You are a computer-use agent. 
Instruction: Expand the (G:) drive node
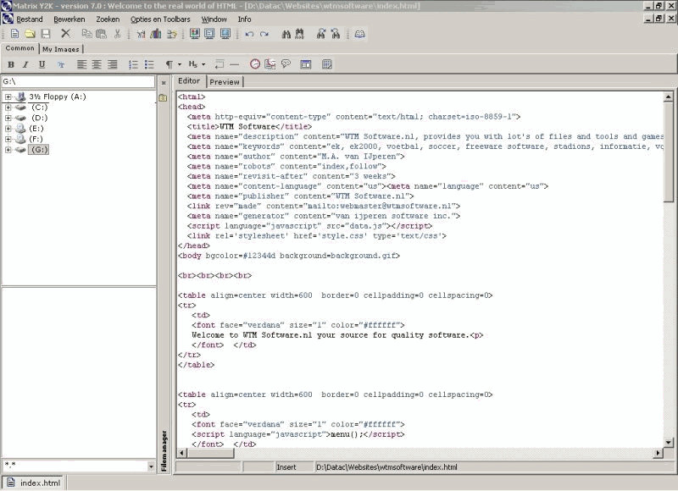pos(8,150)
